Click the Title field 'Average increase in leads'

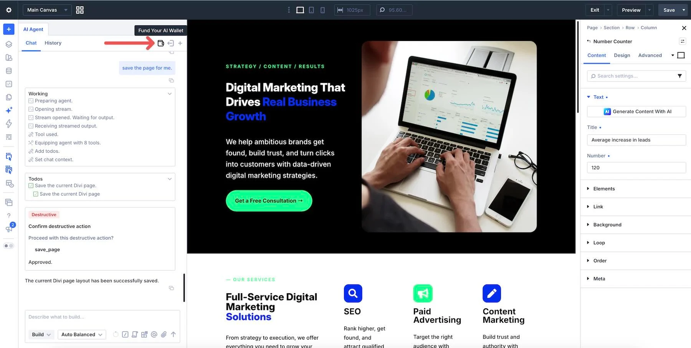636,140
